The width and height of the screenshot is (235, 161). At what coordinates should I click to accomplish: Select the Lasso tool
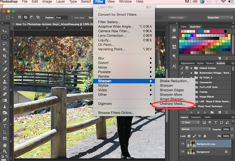coord(5,44)
